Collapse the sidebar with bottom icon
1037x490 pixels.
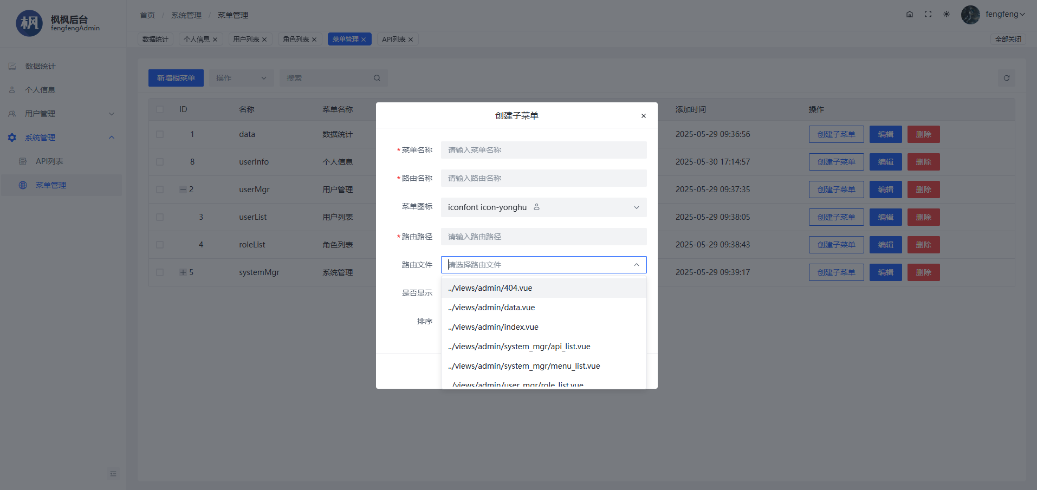[x=113, y=474]
